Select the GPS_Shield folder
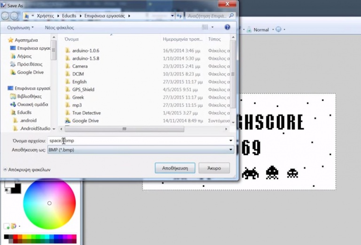 coord(83,90)
